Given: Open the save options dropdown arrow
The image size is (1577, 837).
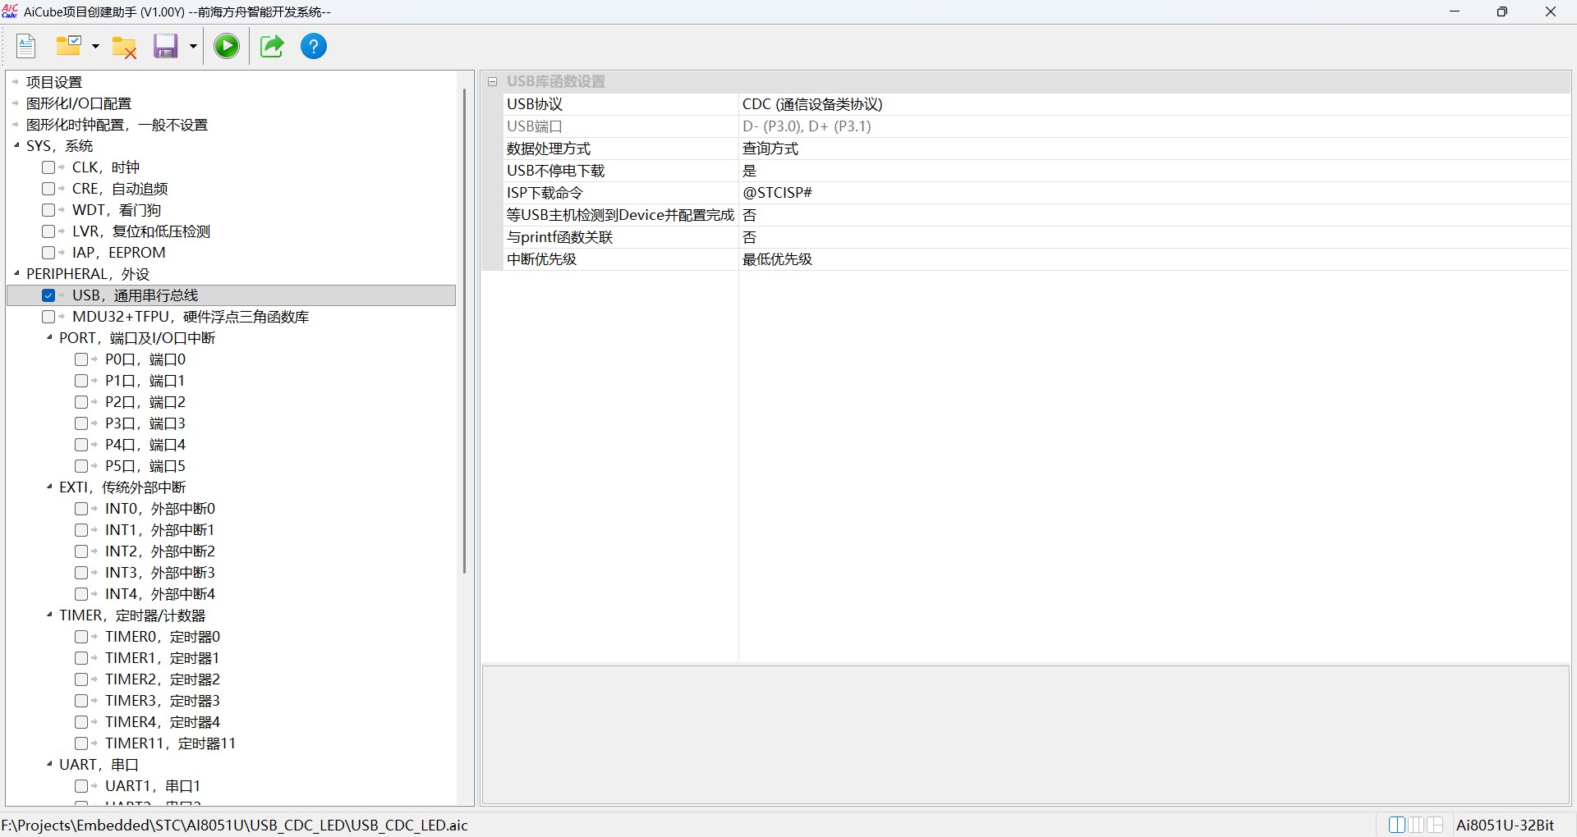Looking at the screenshot, I should 192,47.
